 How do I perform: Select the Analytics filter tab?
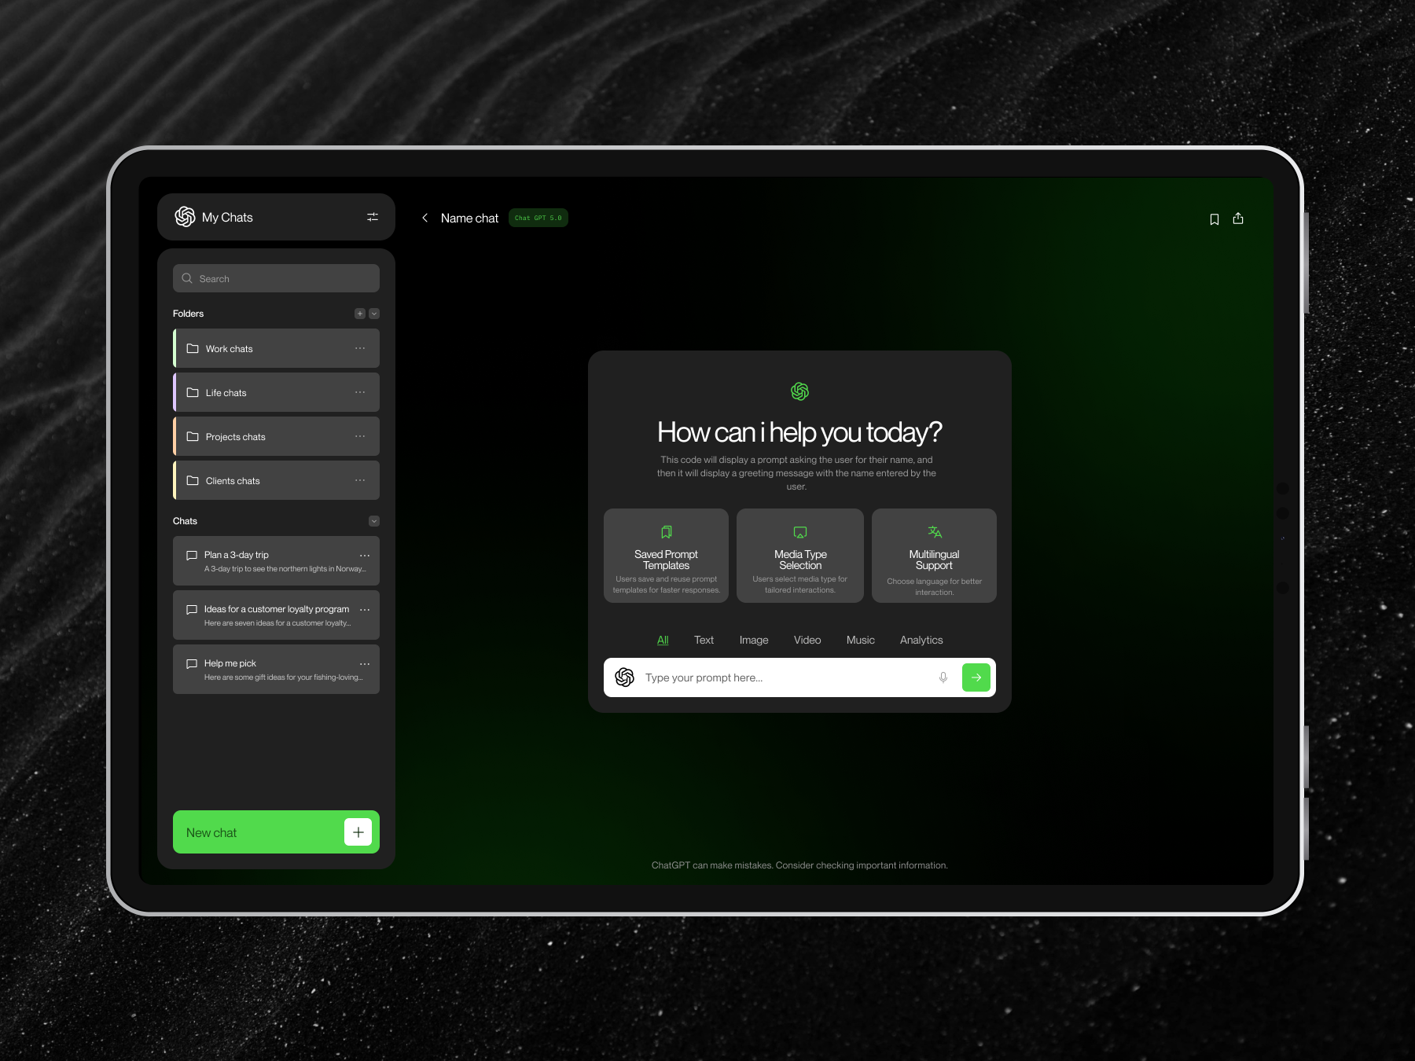921,640
